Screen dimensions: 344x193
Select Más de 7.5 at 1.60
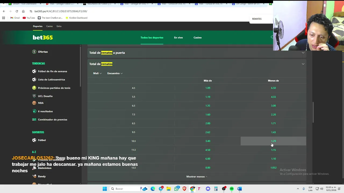click(208, 114)
